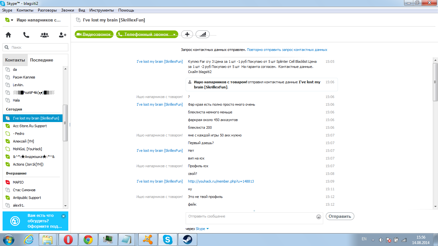Click the contact list scrollbar down arrow
Viewport: 438px width, 246px height.
(65, 206)
